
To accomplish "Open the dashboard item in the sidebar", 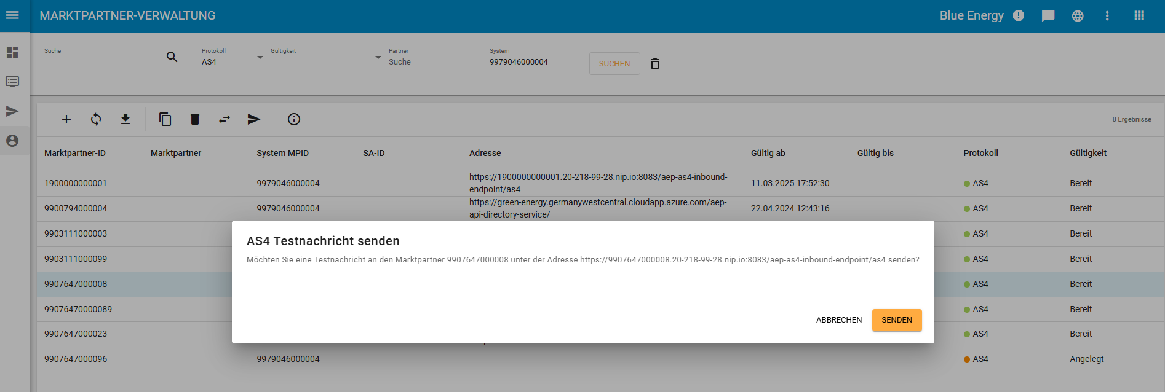I will click(12, 52).
